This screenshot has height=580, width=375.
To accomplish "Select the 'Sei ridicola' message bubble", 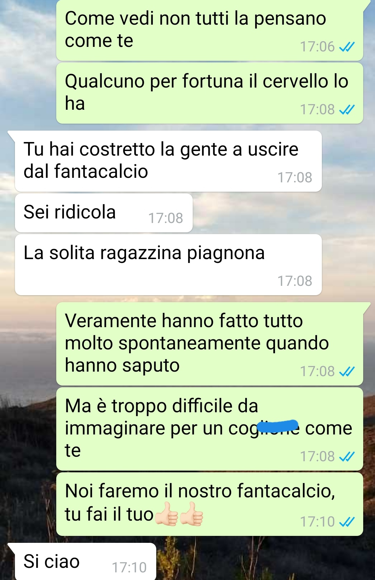I will click(x=104, y=213).
